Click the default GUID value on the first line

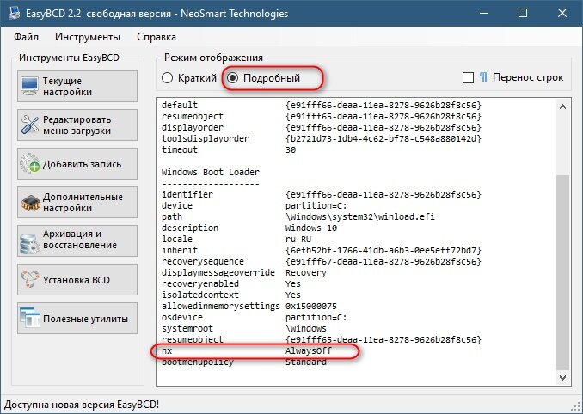point(384,105)
